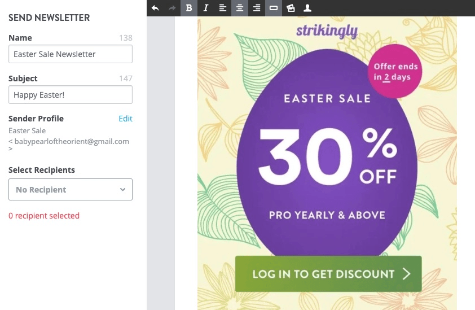Click the redo arrow icon
475x310 pixels.
pos(172,8)
